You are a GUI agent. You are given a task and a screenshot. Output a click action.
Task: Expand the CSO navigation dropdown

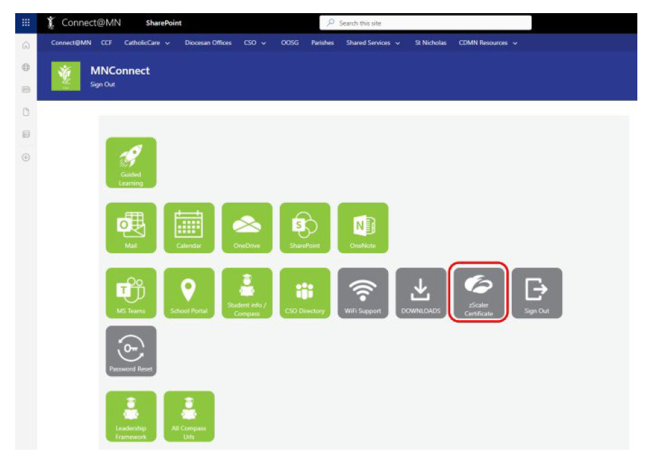click(x=255, y=43)
